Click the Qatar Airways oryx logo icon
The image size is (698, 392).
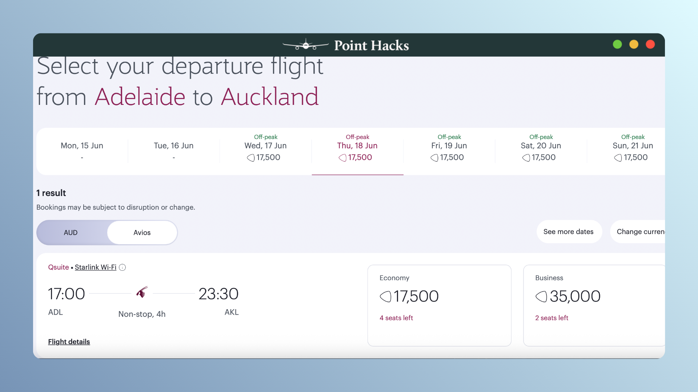[142, 292]
